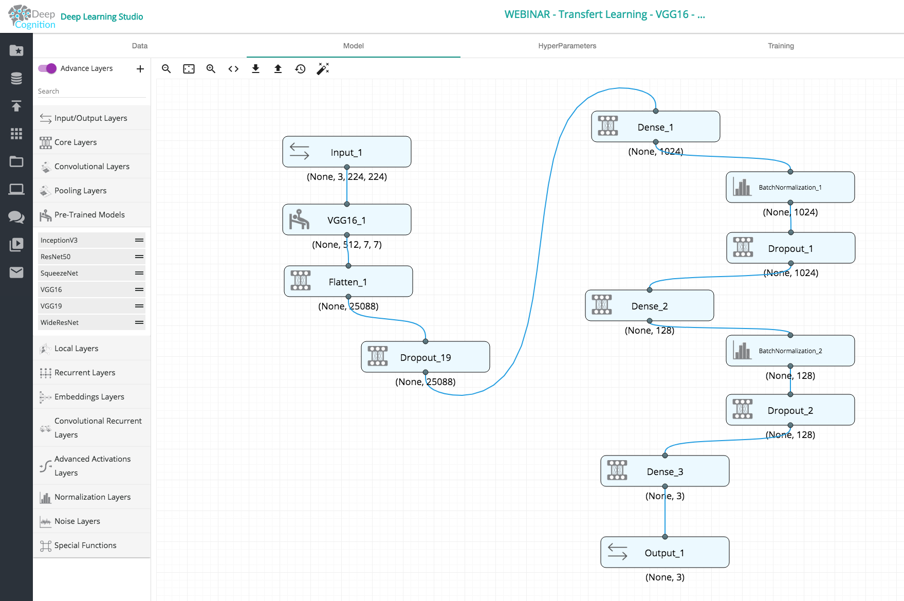Expand Local Layers category
904x601 pixels.
click(x=92, y=348)
